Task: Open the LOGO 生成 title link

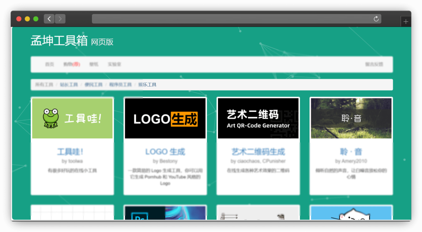Action: pos(165,152)
